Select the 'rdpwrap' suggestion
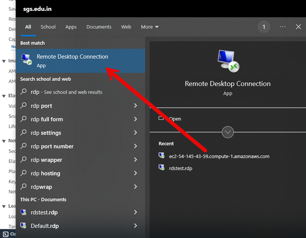The image size is (306, 238). (x=80, y=187)
